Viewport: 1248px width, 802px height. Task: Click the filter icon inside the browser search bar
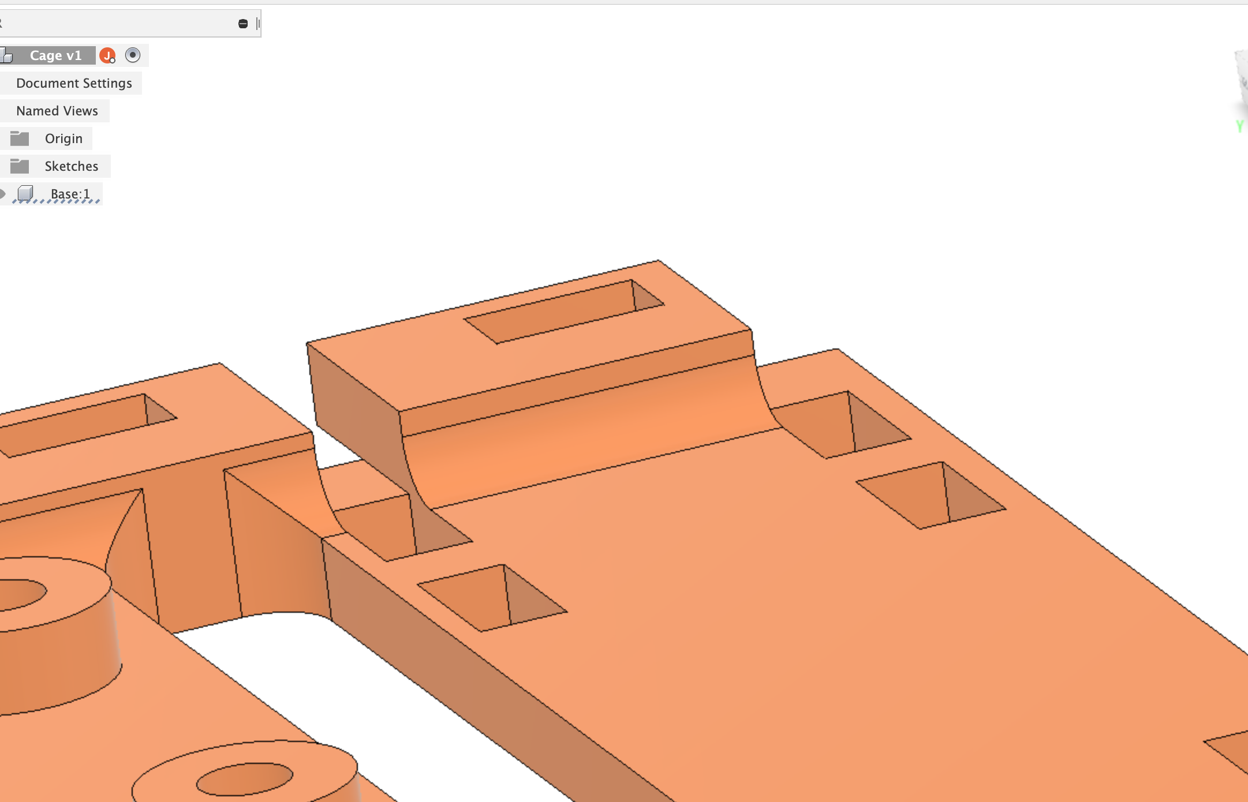click(242, 23)
